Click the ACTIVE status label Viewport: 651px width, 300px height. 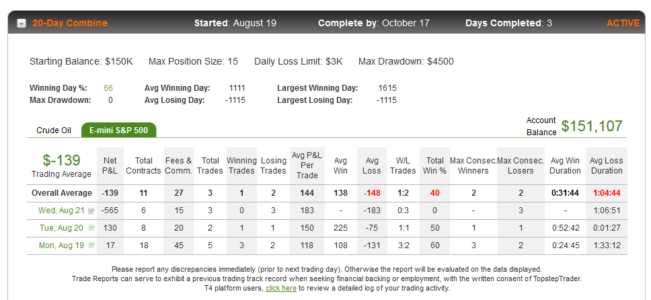(x=623, y=24)
